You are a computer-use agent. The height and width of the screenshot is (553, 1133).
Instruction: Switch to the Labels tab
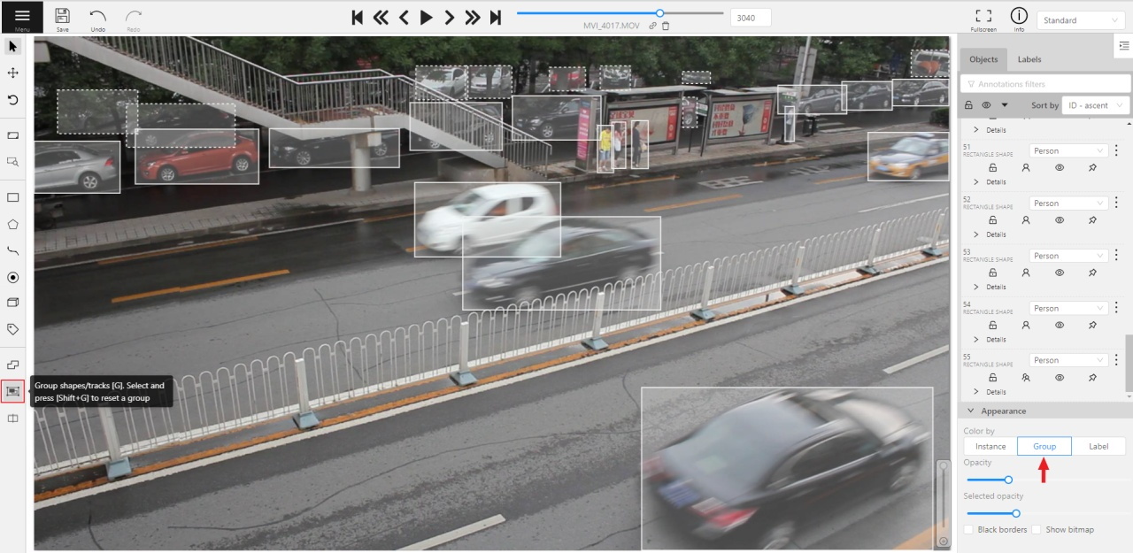(x=1029, y=59)
